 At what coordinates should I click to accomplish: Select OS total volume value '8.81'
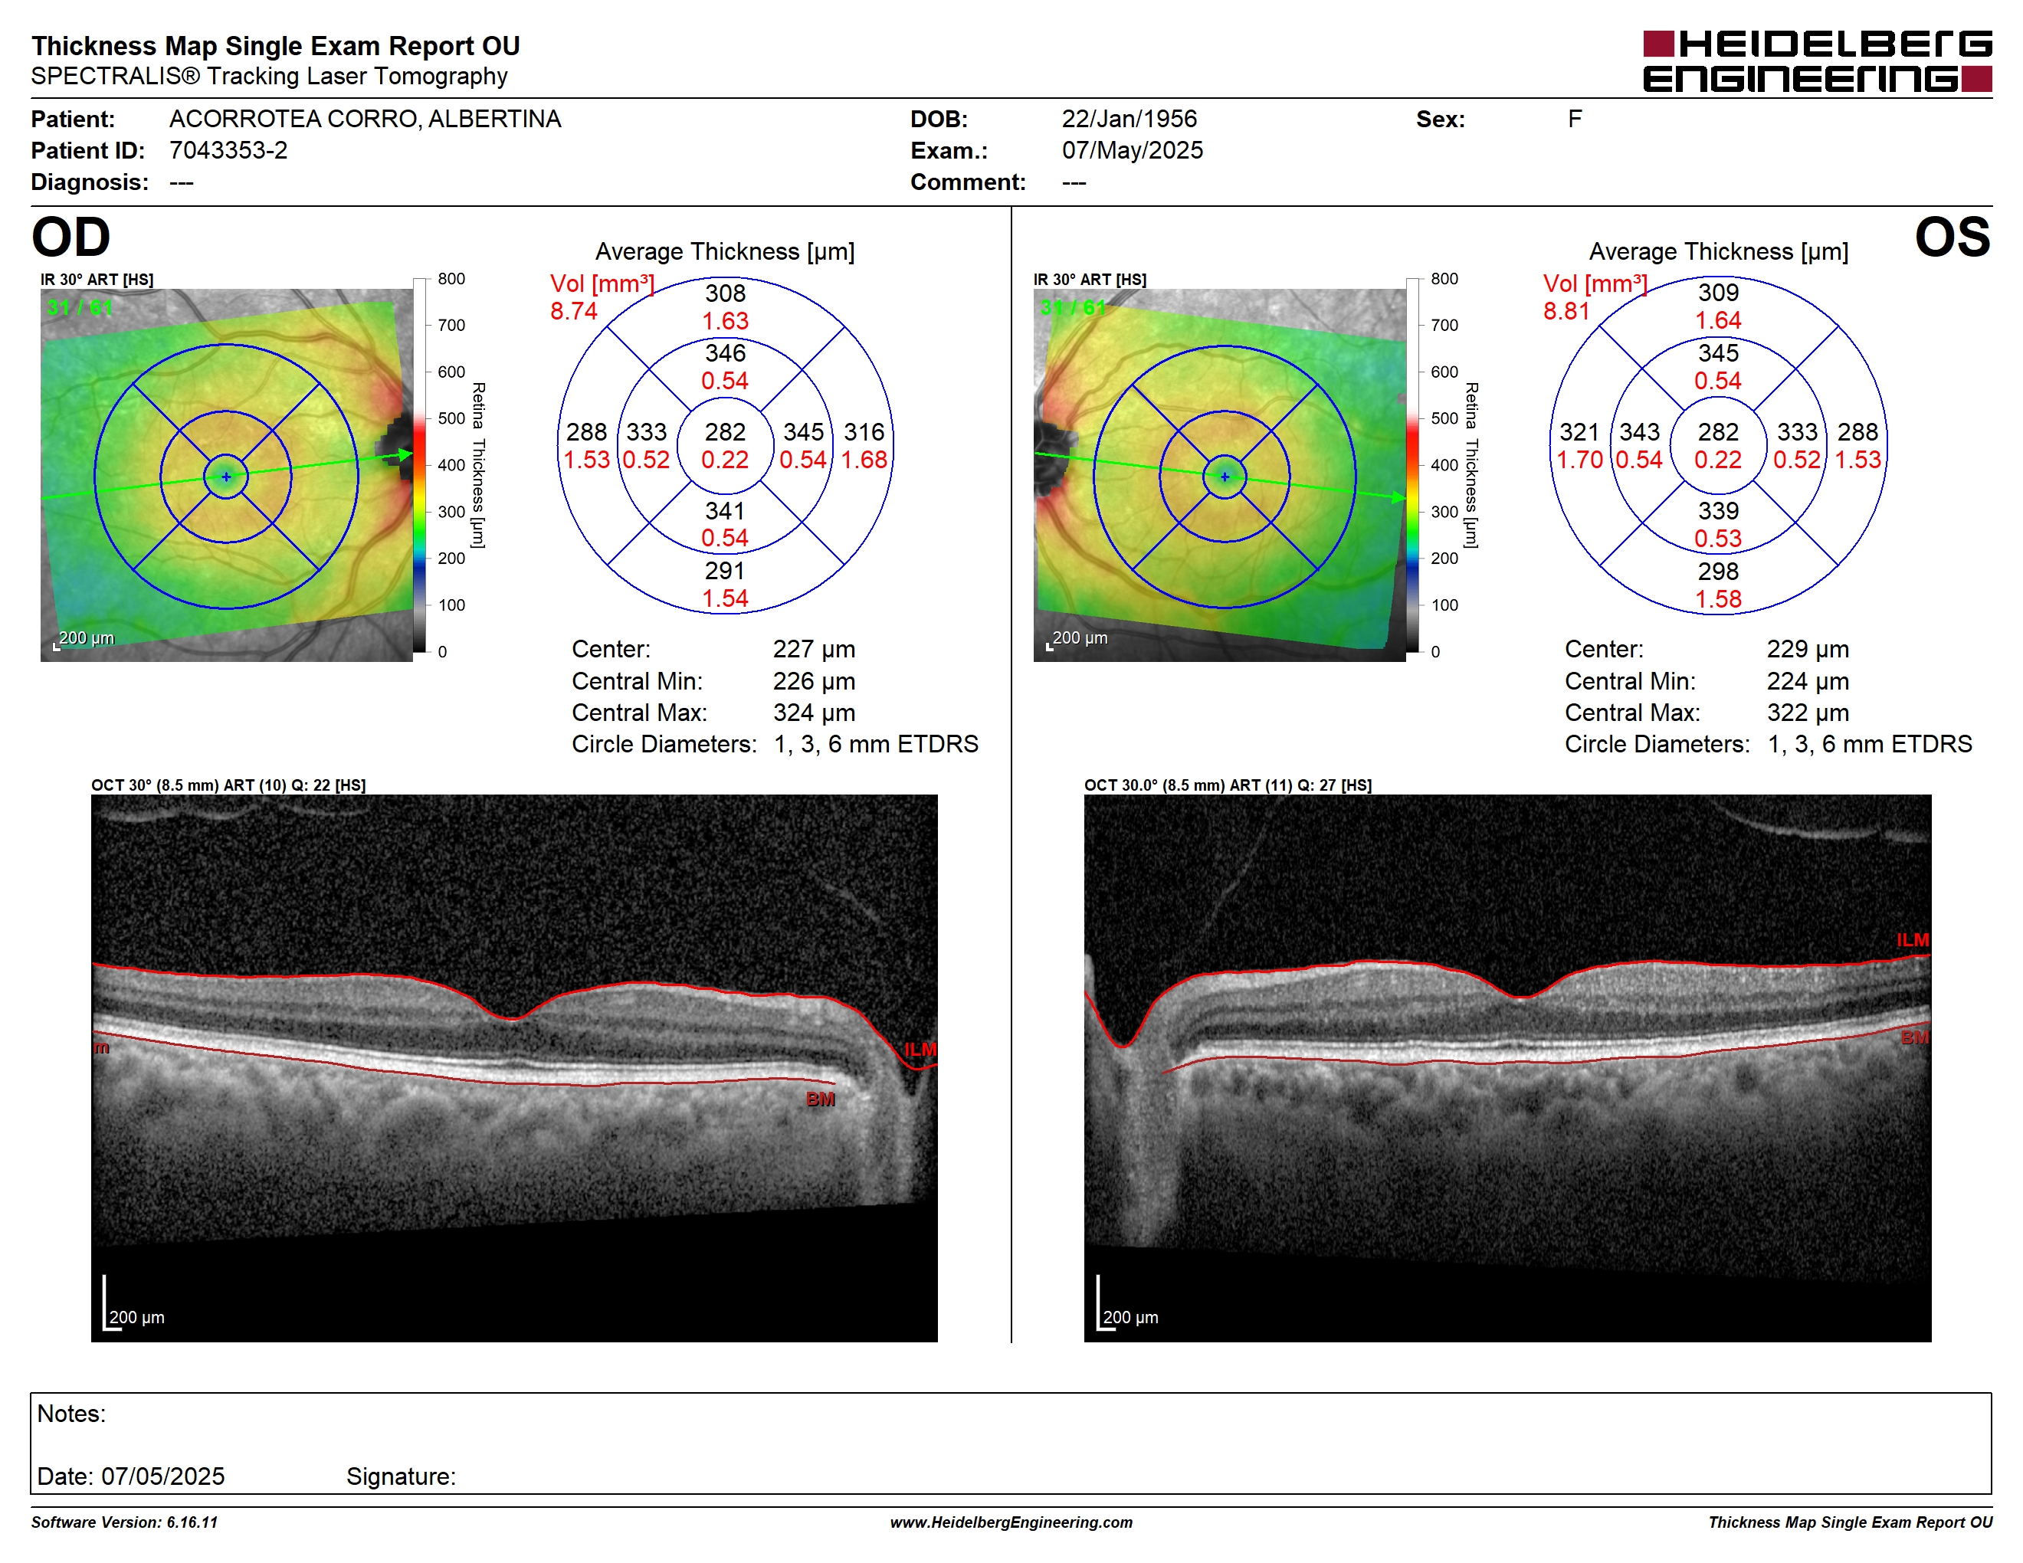[x=1566, y=311]
